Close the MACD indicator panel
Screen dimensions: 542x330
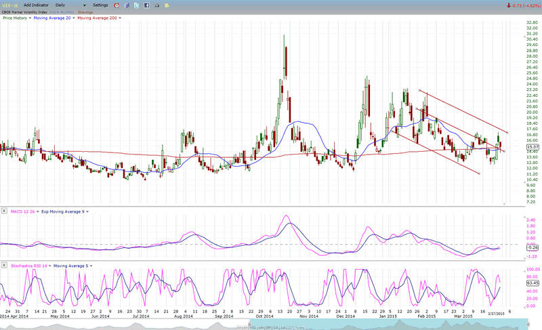tap(5, 212)
